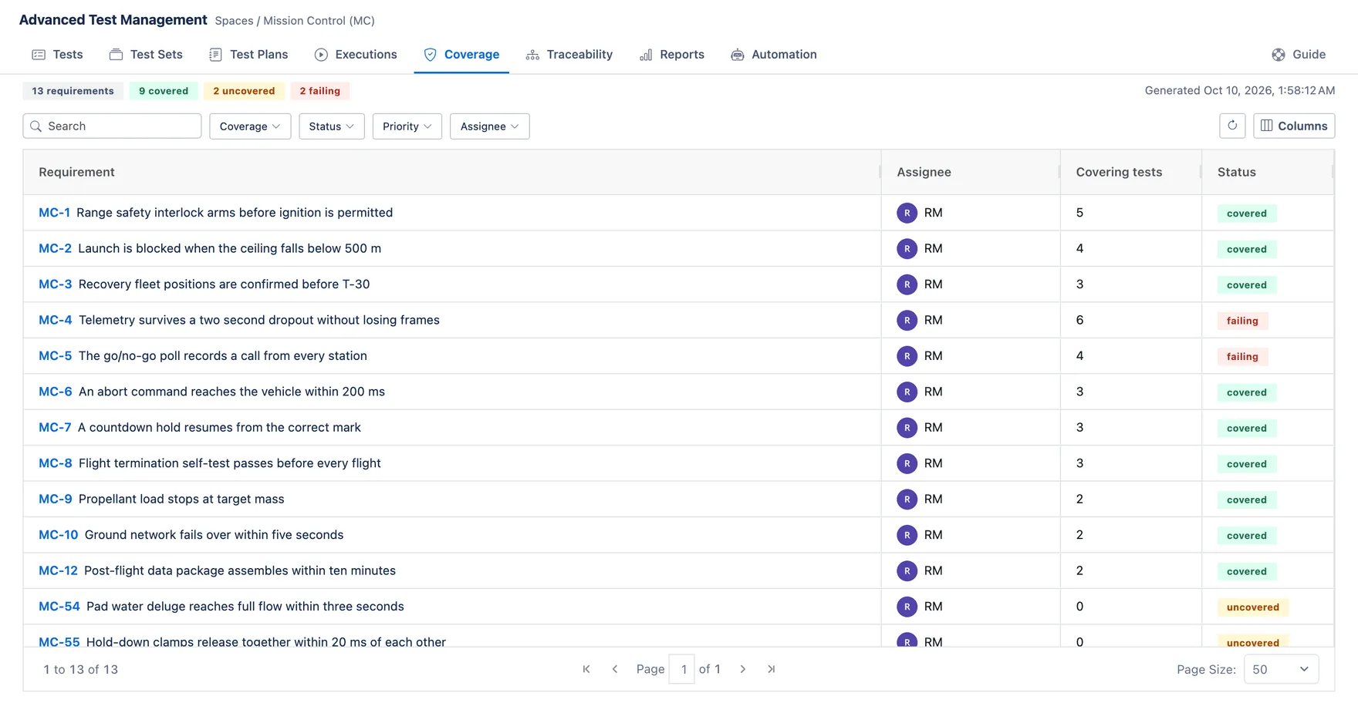Screen dimensions: 1358x703
Task: Click the Reports bar chart icon
Action: [646, 55]
